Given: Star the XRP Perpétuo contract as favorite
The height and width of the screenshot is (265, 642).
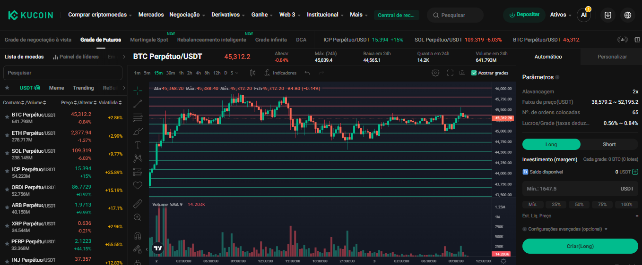Looking at the screenshot, I should tap(7, 226).
